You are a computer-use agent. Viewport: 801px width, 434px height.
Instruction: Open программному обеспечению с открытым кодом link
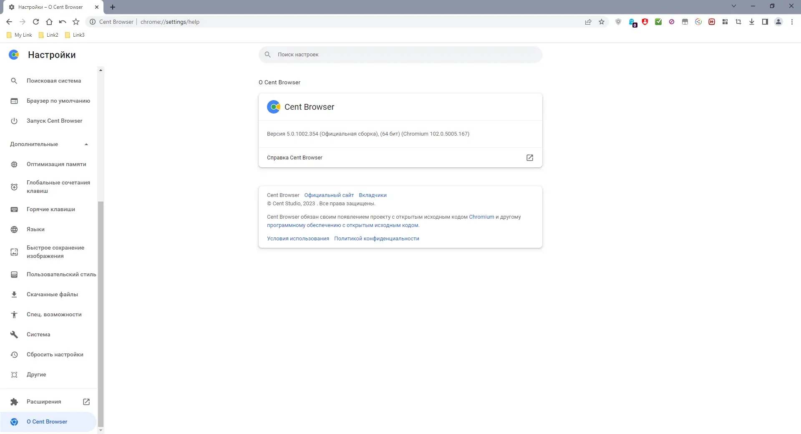pyautogui.click(x=343, y=225)
